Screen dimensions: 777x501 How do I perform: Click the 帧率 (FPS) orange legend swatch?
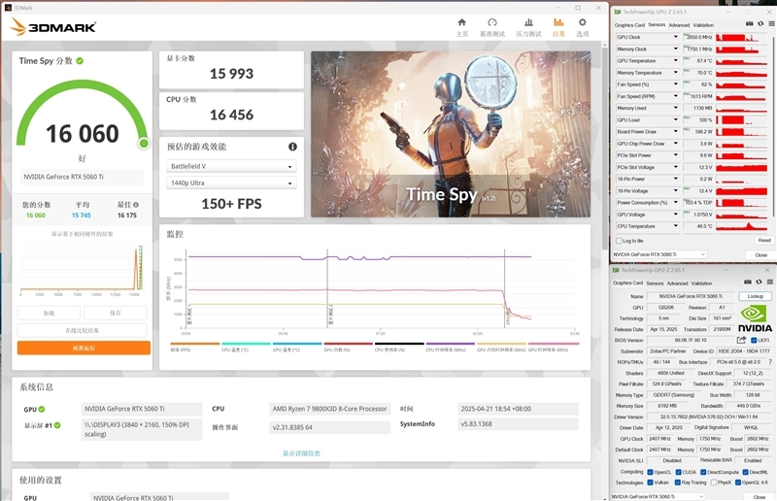tap(195, 344)
